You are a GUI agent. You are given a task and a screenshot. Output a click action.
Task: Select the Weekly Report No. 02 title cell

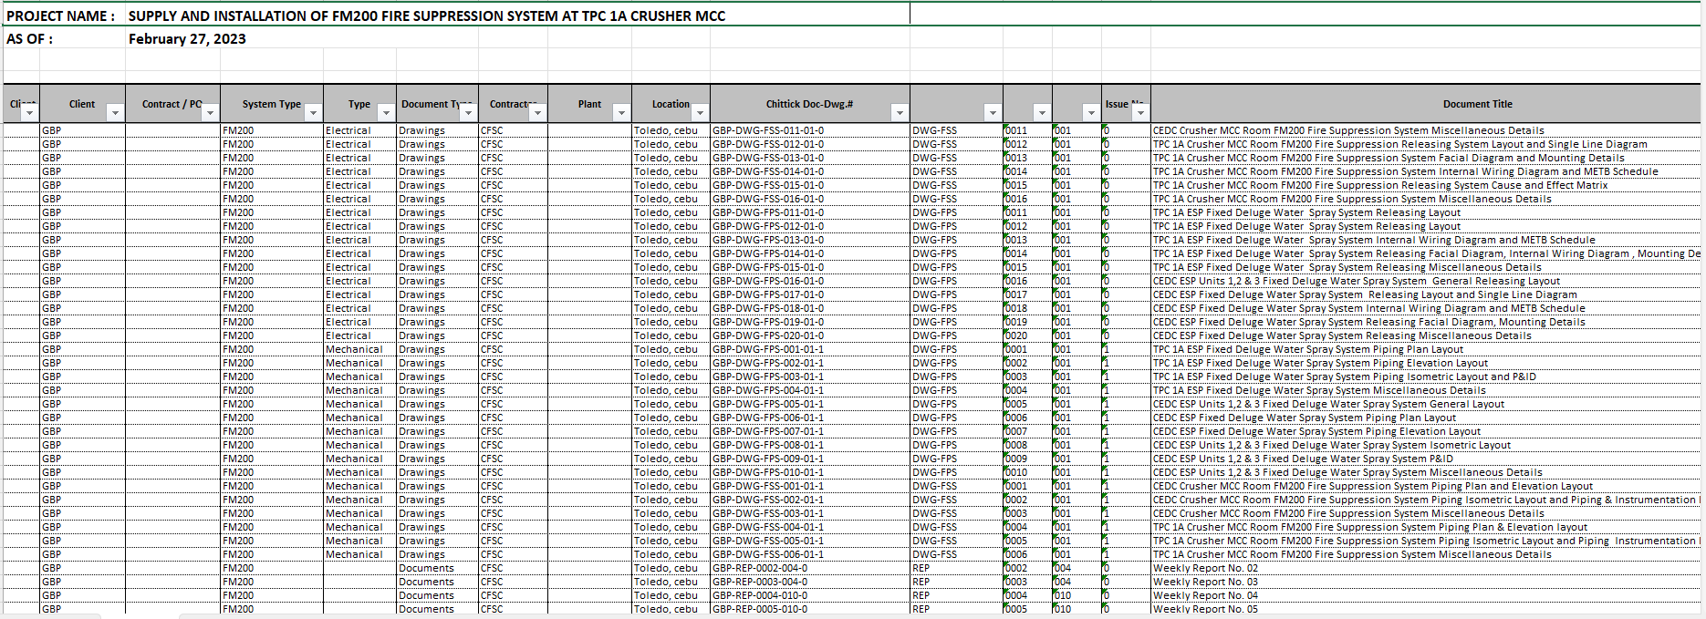tap(1425, 568)
